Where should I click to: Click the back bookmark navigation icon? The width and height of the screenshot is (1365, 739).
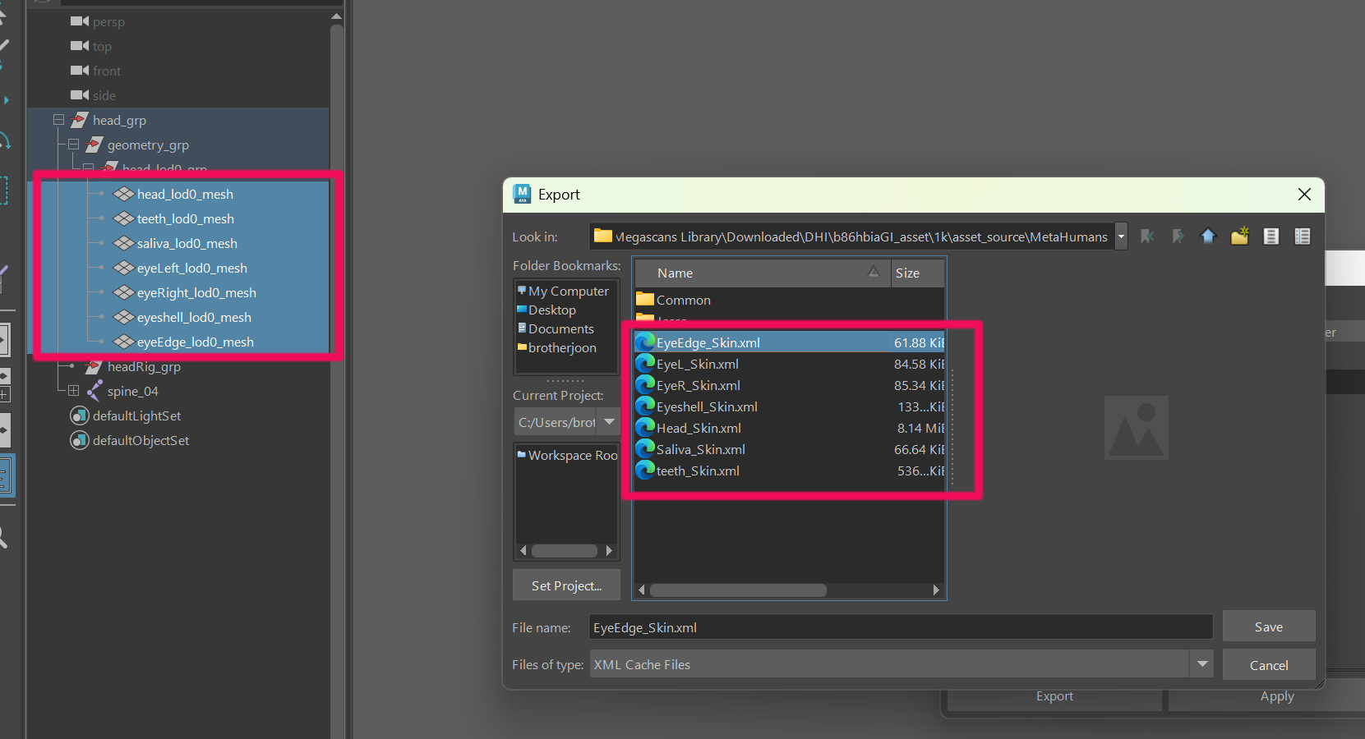(1148, 236)
